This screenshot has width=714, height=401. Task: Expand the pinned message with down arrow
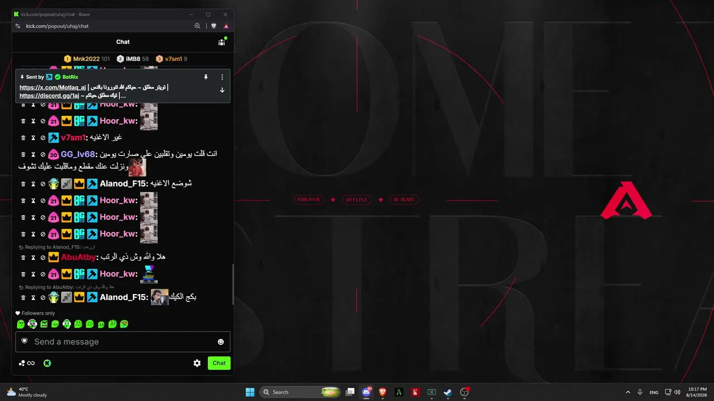(x=222, y=90)
